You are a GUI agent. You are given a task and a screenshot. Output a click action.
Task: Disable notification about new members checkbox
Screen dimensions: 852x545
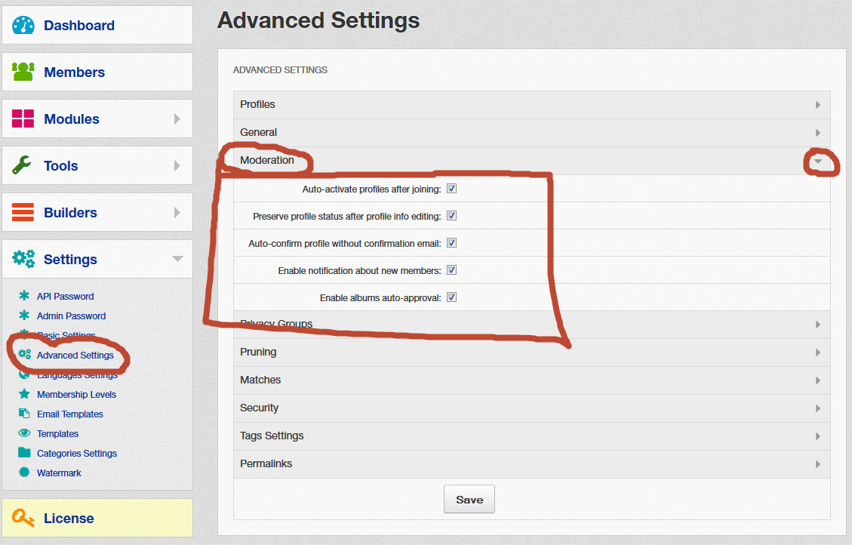click(451, 270)
